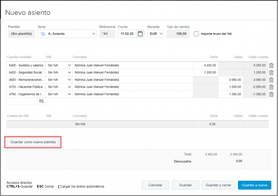Screen dimensions: 278x196
Task: Click the 'Nuevo asiento' dialog title
Action: pos(28,12)
